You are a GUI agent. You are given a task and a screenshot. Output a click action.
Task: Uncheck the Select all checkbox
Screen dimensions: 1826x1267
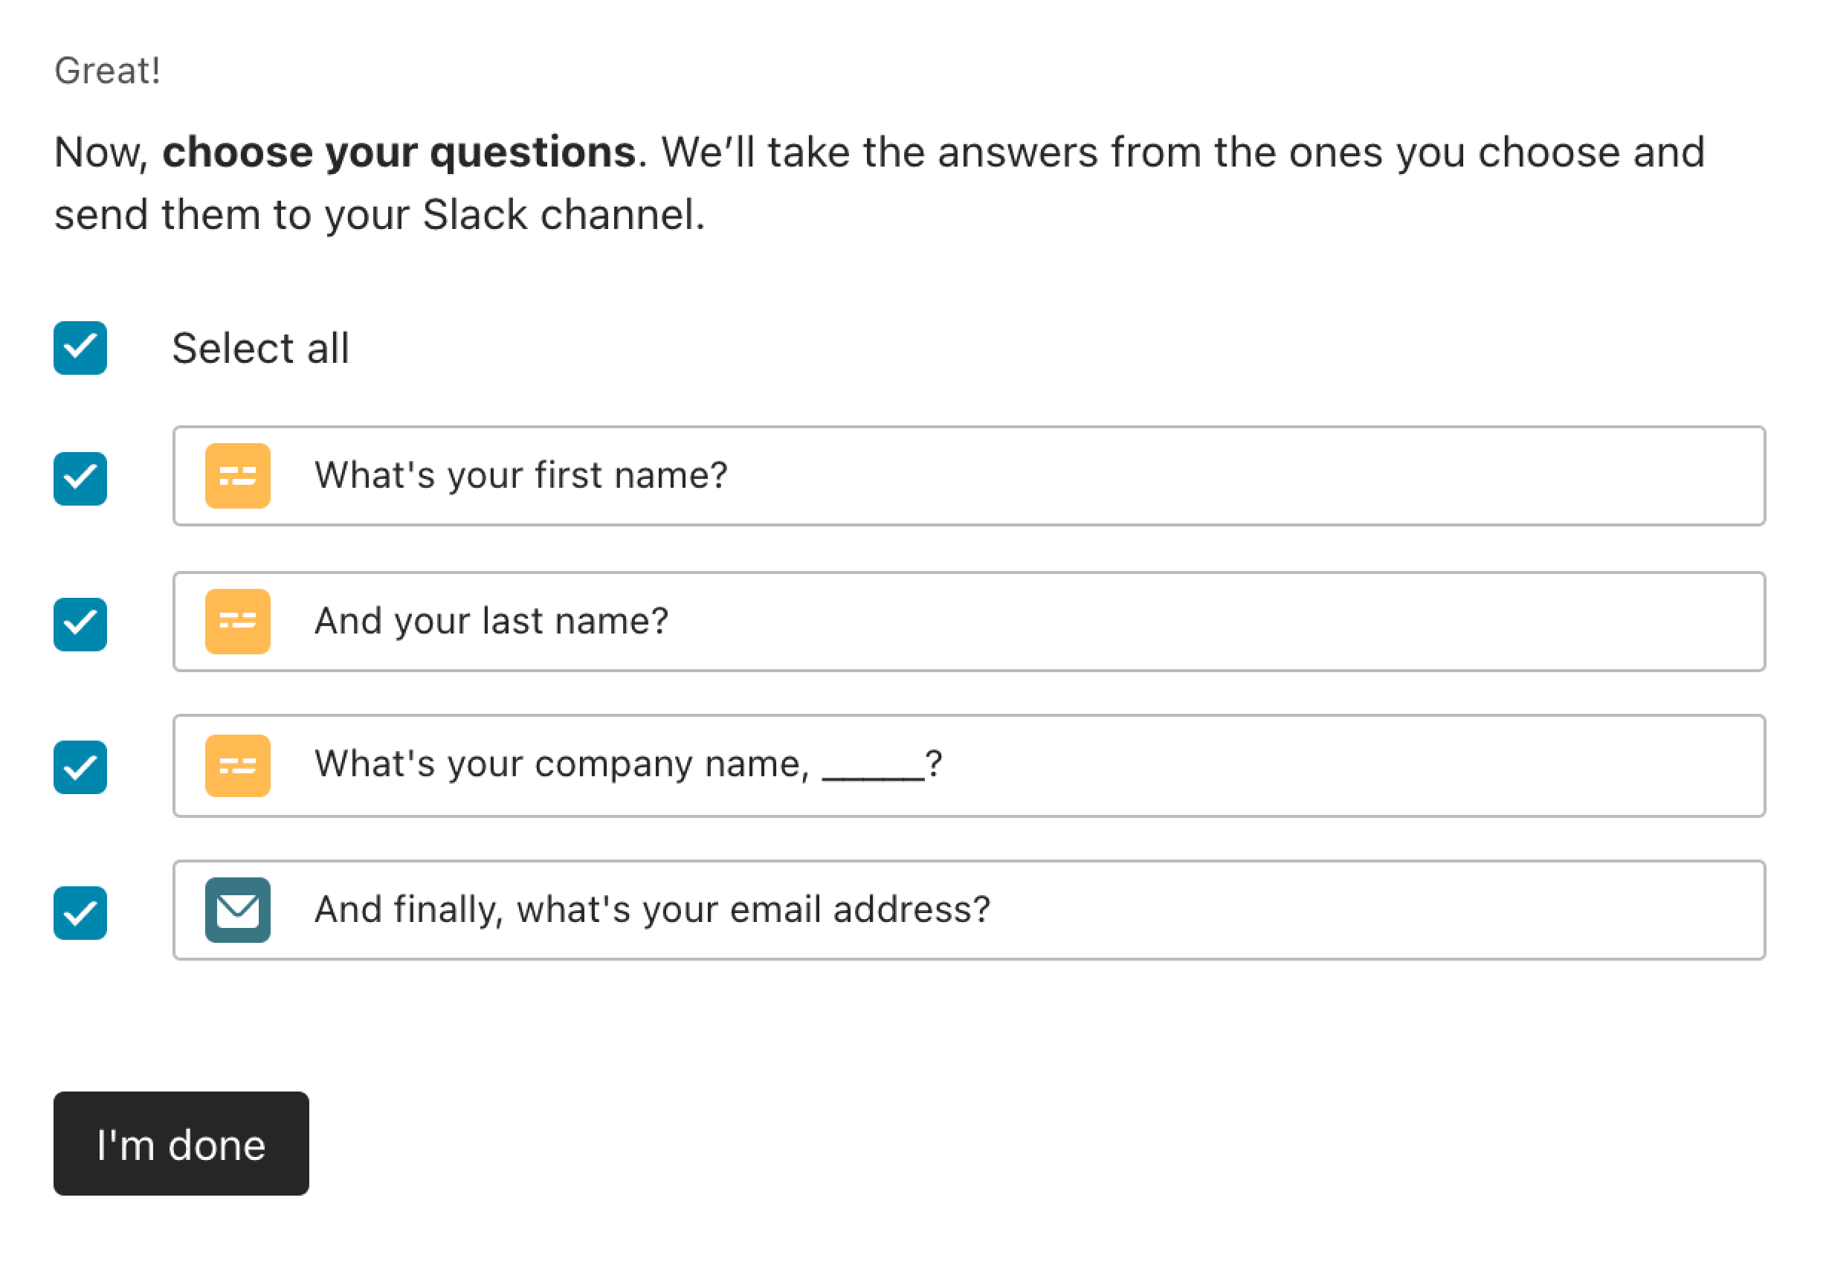[80, 348]
